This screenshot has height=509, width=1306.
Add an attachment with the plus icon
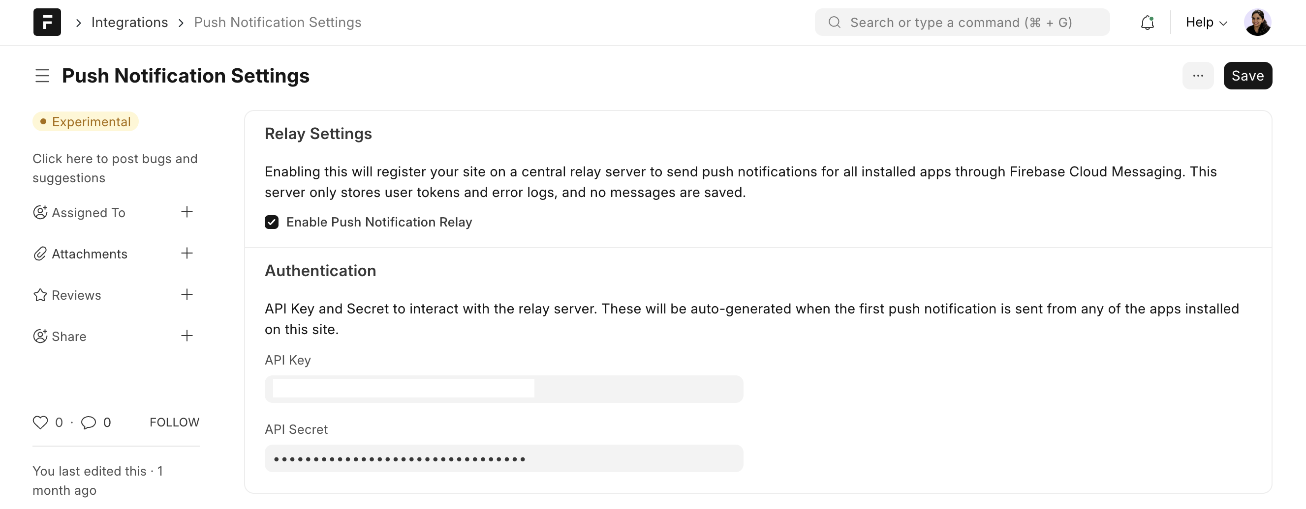[x=187, y=254]
